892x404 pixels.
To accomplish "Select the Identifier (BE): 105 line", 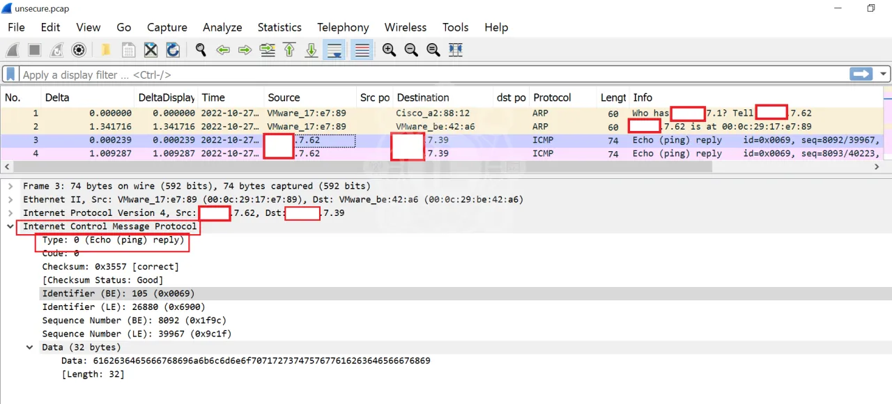I will pos(118,293).
